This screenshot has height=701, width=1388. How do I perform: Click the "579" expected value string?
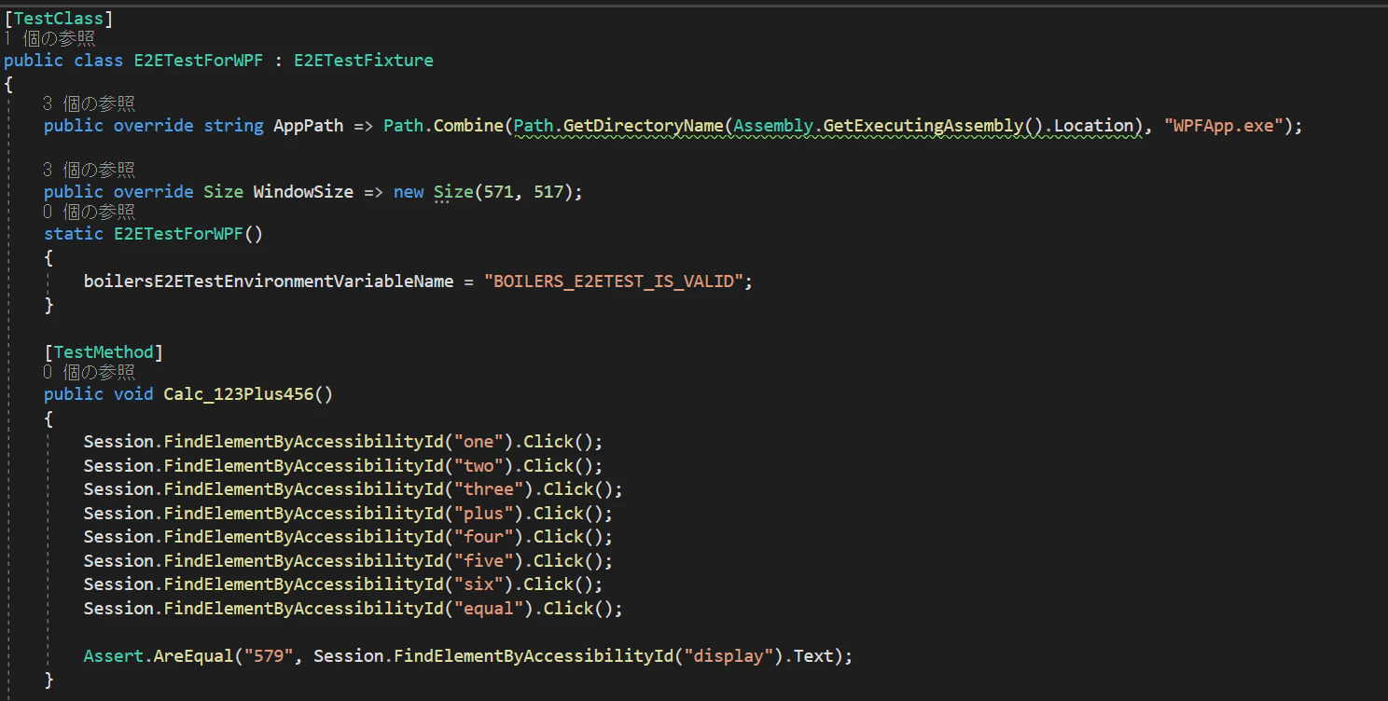pyautogui.click(x=269, y=656)
